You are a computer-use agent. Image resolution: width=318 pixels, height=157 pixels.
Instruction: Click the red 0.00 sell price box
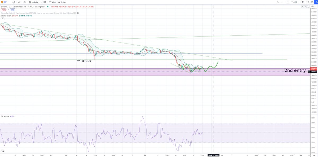[3, 10]
